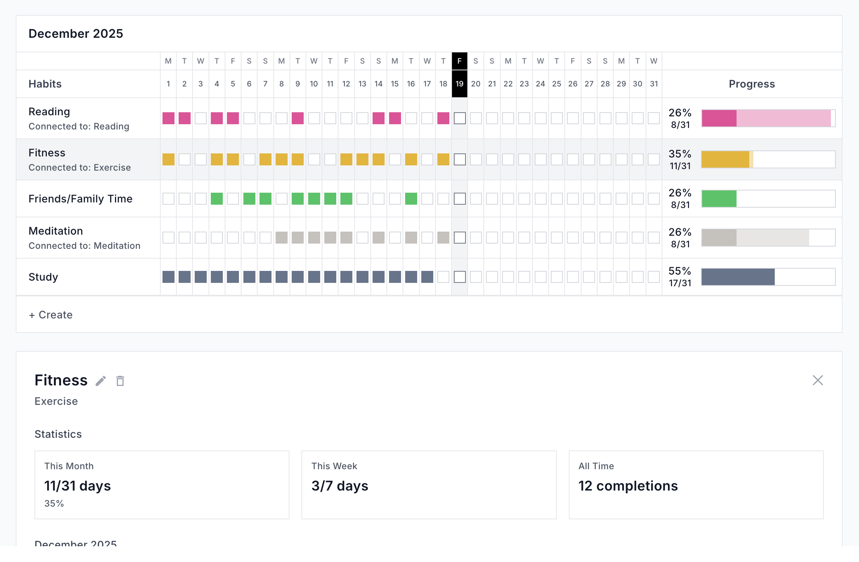Screen dimensions: 859x562
Task: Click the highlighted day 19 header
Action: tap(459, 83)
